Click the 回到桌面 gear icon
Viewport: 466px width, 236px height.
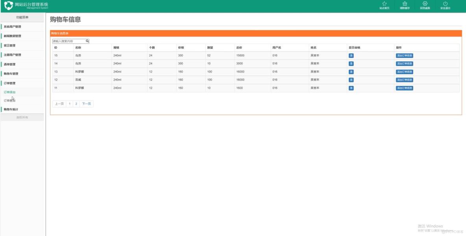pyautogui.click(x=425, y=4)
